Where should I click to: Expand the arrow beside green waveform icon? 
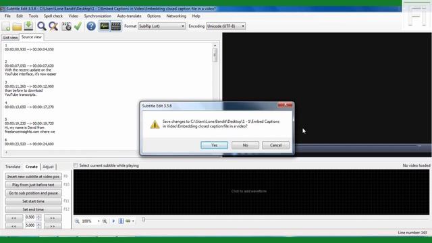133,221
